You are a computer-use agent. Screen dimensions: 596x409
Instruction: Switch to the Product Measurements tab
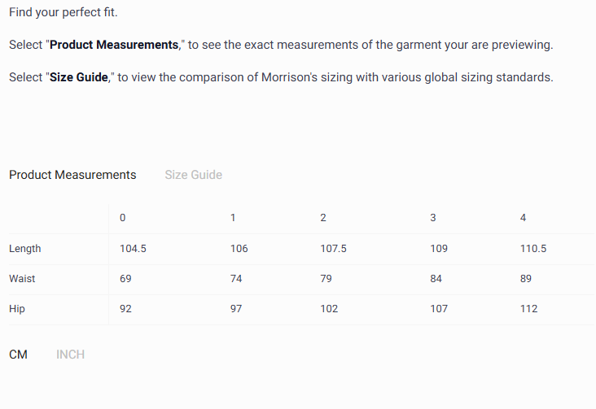(x=72, y=175)
